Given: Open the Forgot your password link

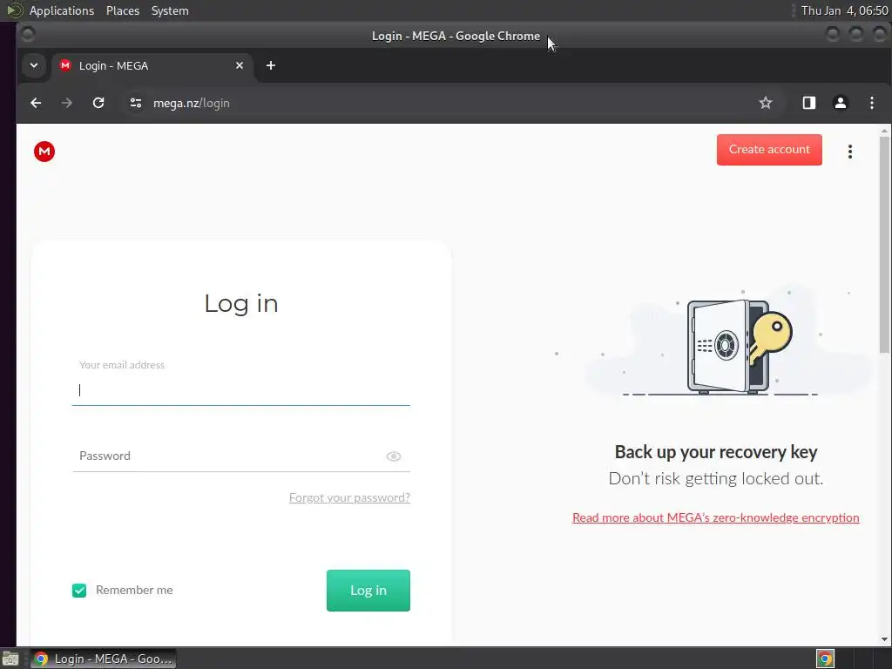Looking at the screenshot, I should point(349,497).
